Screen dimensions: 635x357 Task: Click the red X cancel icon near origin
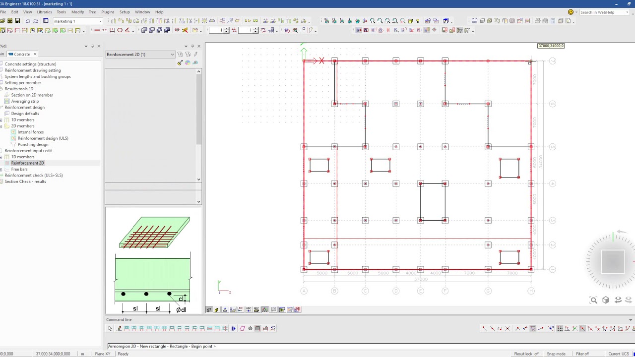click(322, 61)
